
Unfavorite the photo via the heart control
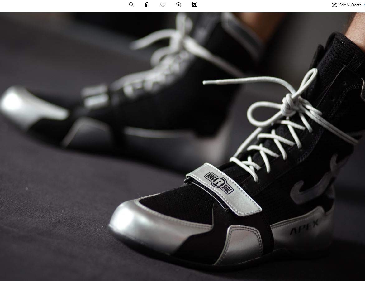163,5
